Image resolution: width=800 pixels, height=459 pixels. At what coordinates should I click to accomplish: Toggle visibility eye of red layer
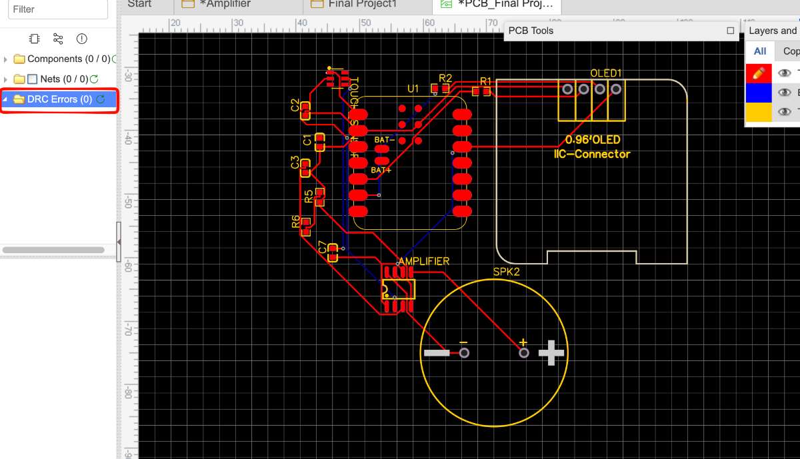click(x=785, y=73)
